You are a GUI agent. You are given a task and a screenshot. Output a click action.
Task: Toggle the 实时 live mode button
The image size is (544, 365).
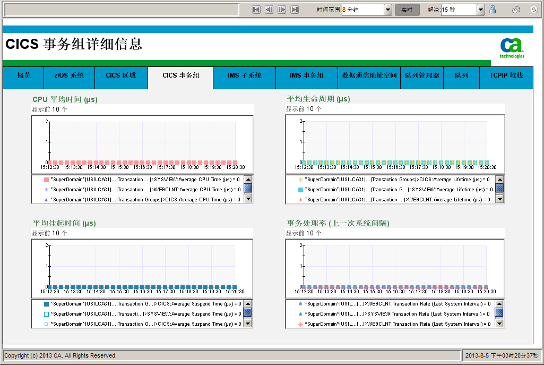(x=407, y=10)
